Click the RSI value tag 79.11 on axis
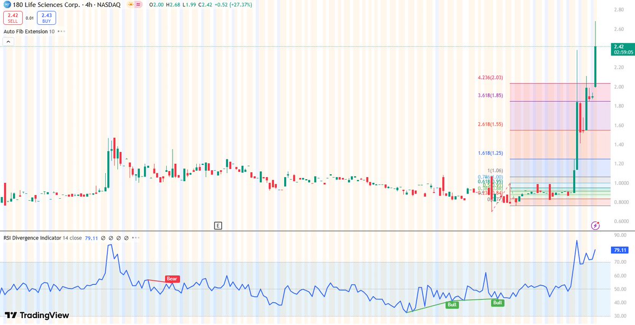The height and width of the screenshot is (325, 635). coord(619,249)
